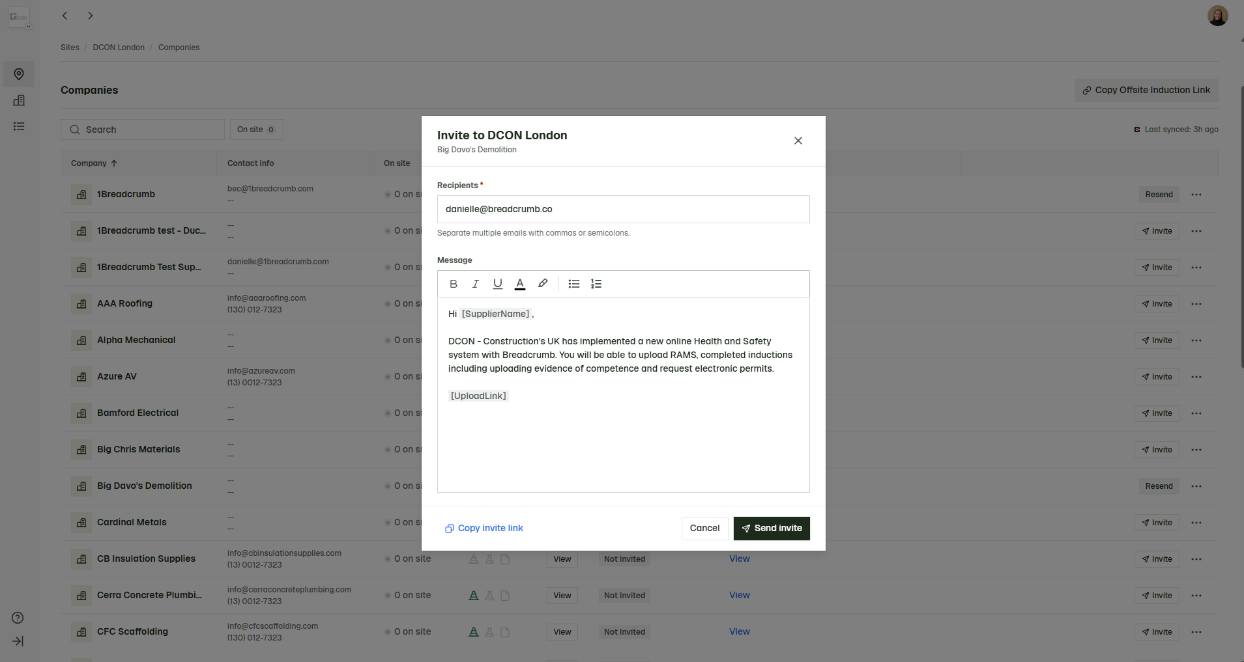This screenshot has width=1244, height=662.
Task: Insert a bulleted list
Action: [574, 284]
